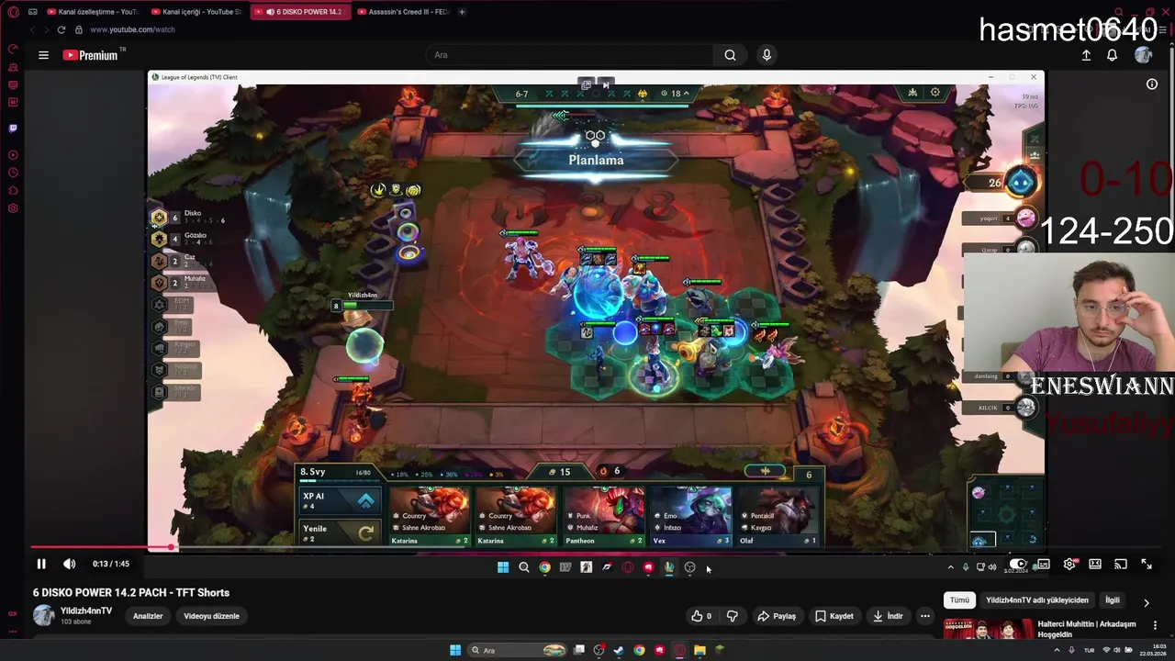
Task: Like the video with thumbs up
Action: (702, 616)
